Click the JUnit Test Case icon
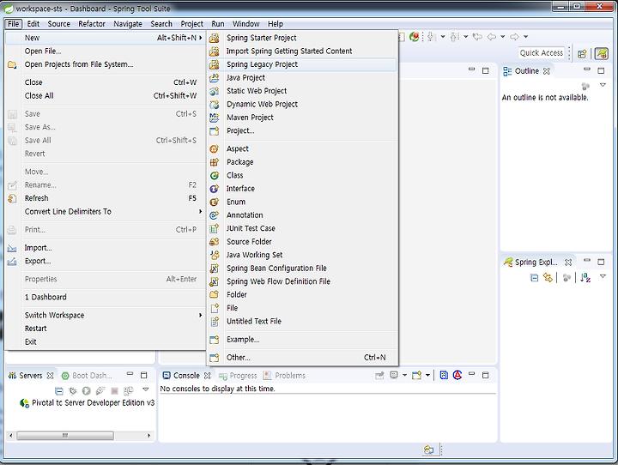 tap(214, 228)
